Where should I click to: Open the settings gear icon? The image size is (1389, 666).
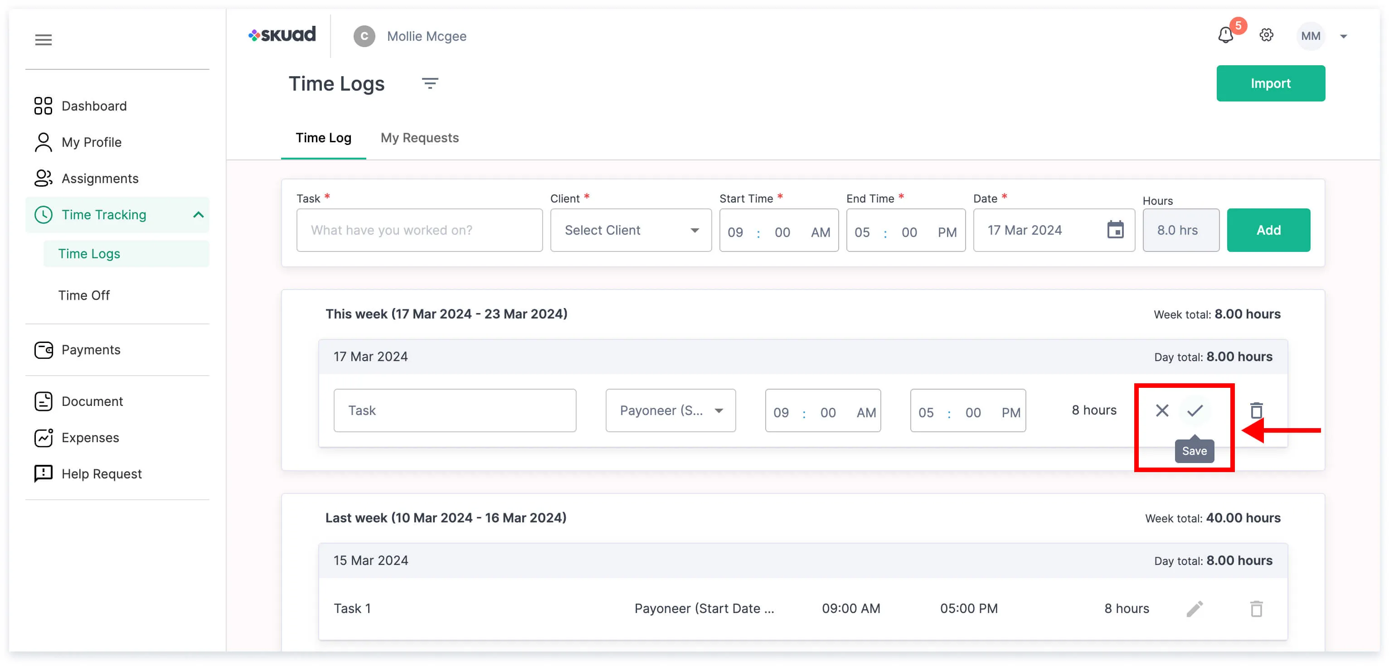[1266, 35]
